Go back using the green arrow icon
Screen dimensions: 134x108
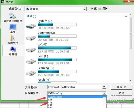(x=92, y=9)
